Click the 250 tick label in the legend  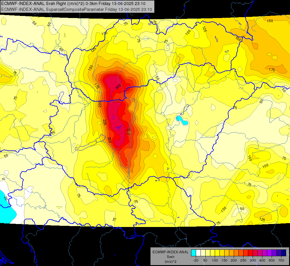pos(243,260)
